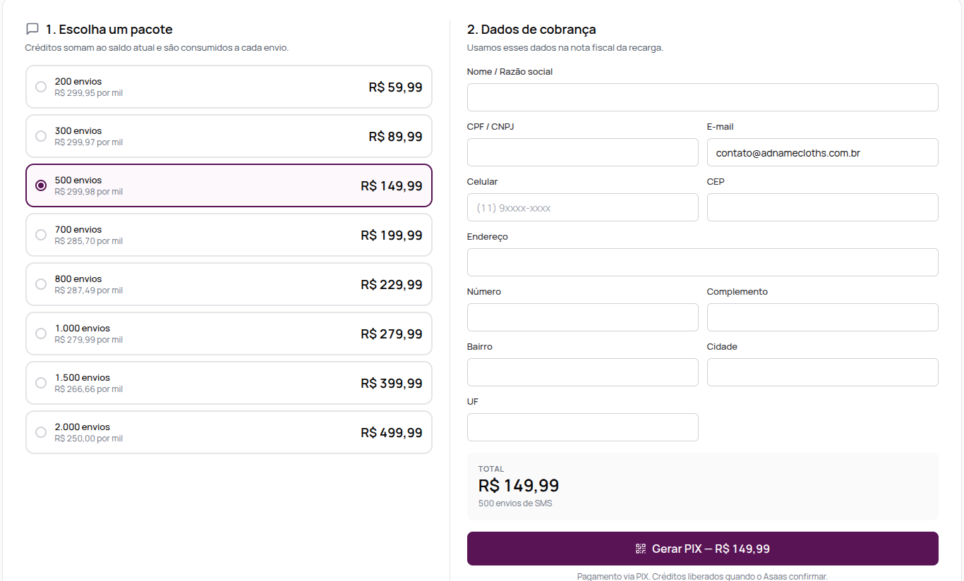
Task: Select the 300 envios radio button
Action: [x=41, y=136]
